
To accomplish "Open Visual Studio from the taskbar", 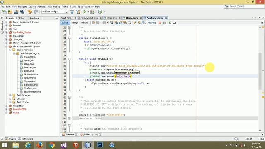I will click(x=64, y=145).
